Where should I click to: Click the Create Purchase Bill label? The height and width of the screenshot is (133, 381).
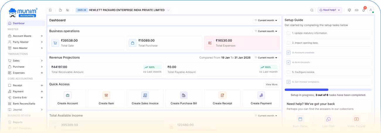(184, 103)
